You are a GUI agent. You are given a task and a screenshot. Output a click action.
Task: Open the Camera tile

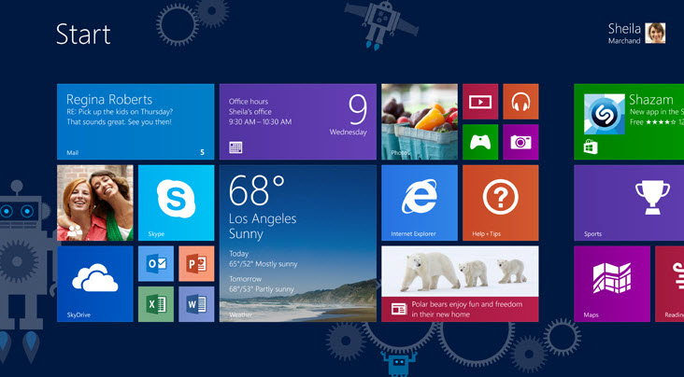[520, 142]
